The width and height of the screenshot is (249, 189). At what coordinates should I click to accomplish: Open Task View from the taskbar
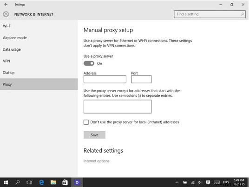29,182
